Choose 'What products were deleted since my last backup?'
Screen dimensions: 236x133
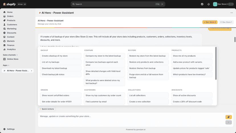pos(104,82)
